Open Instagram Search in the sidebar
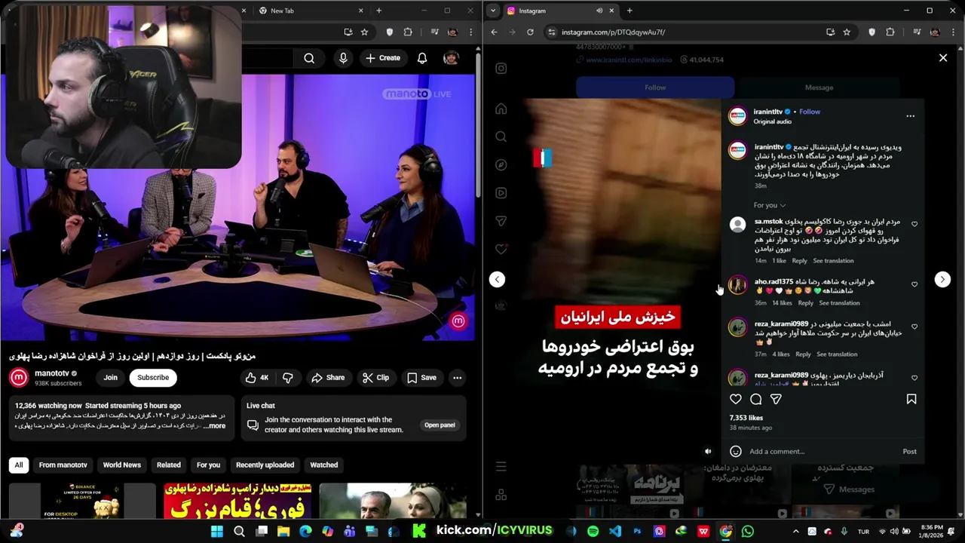The image size is (965, 543). [501, 137]
